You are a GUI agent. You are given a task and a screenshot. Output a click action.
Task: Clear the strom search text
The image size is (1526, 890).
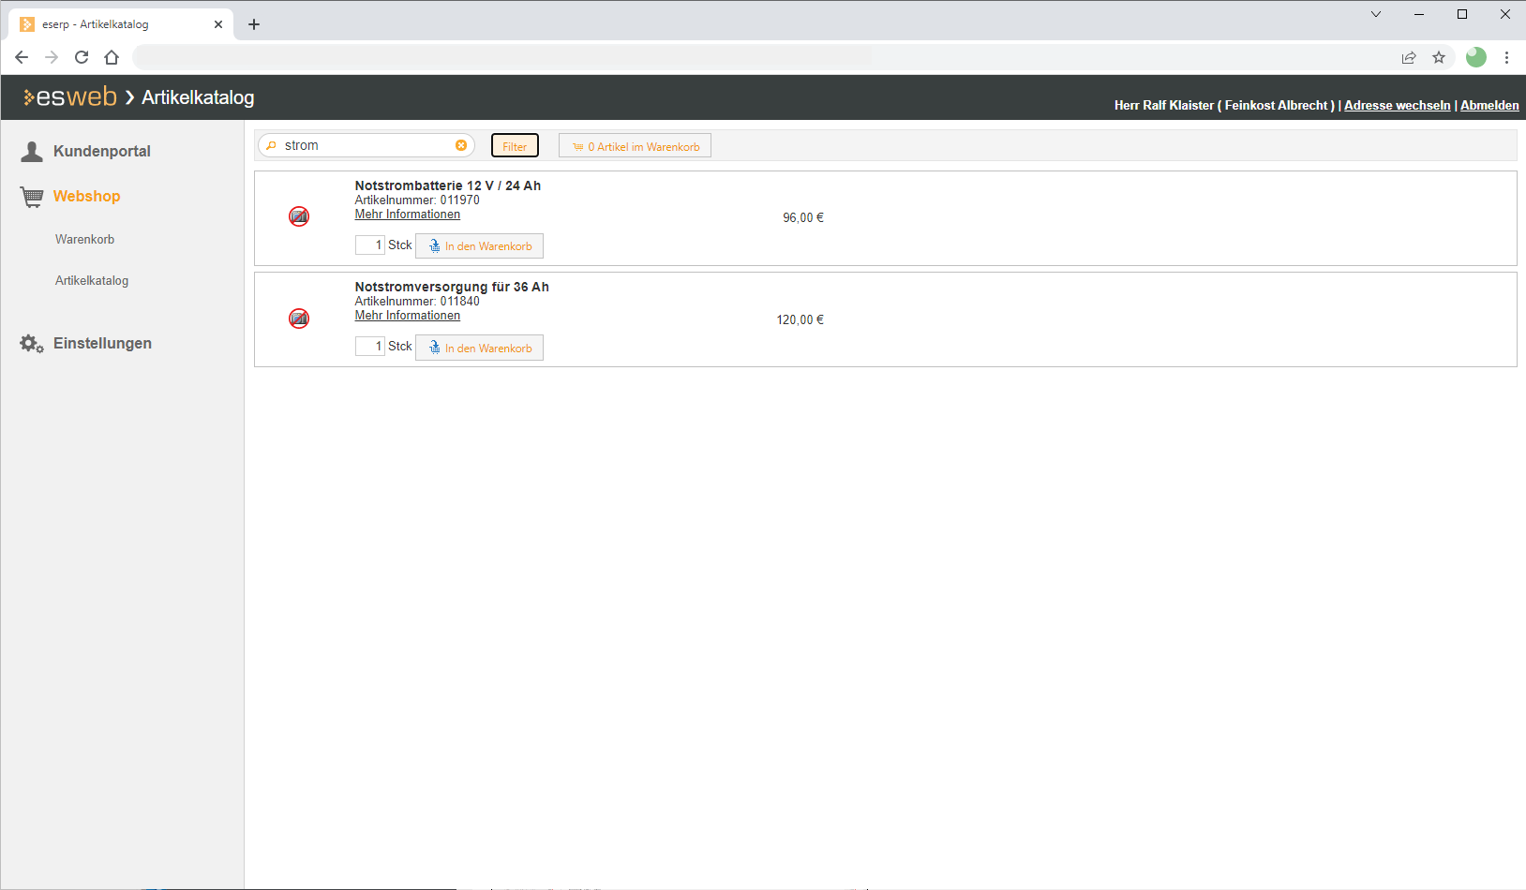(461, 145)
